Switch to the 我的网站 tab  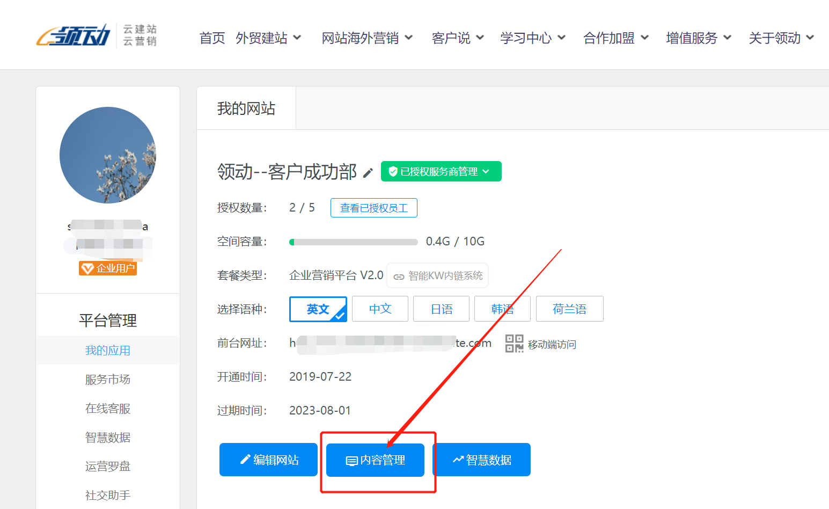[246, 108]
